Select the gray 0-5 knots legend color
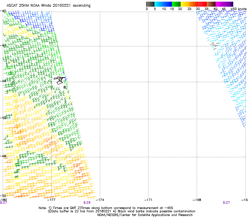The width and height of the screenshot is (248, 217). coord(150,4)
